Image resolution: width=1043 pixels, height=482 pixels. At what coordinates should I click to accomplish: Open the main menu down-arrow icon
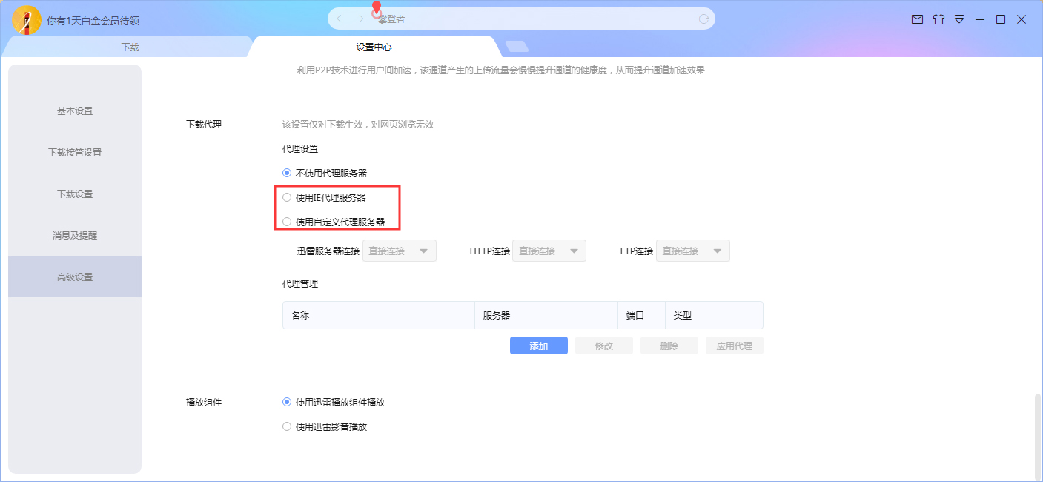[x=958, y=19]
